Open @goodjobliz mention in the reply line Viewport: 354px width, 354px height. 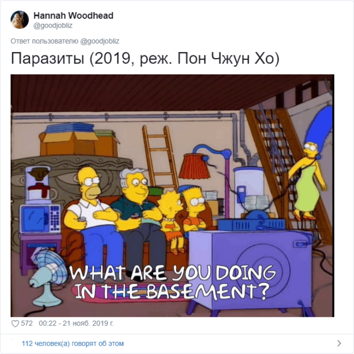tap(100, 41)
